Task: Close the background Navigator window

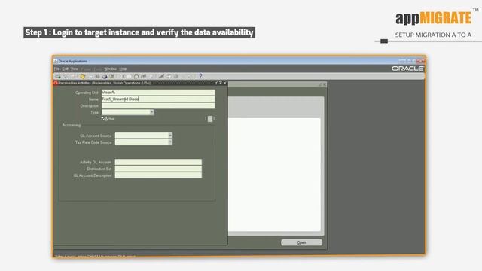Action: pos(325,84)
